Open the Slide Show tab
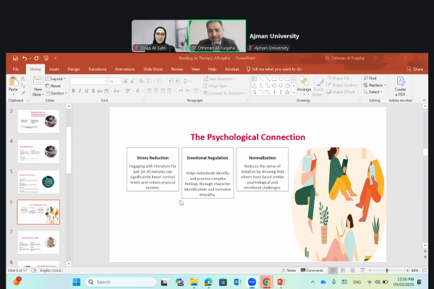Screen dimensions: 434x289 click(153, 69)
